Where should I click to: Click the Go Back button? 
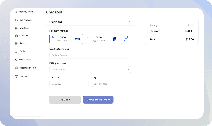coord(65,100)
